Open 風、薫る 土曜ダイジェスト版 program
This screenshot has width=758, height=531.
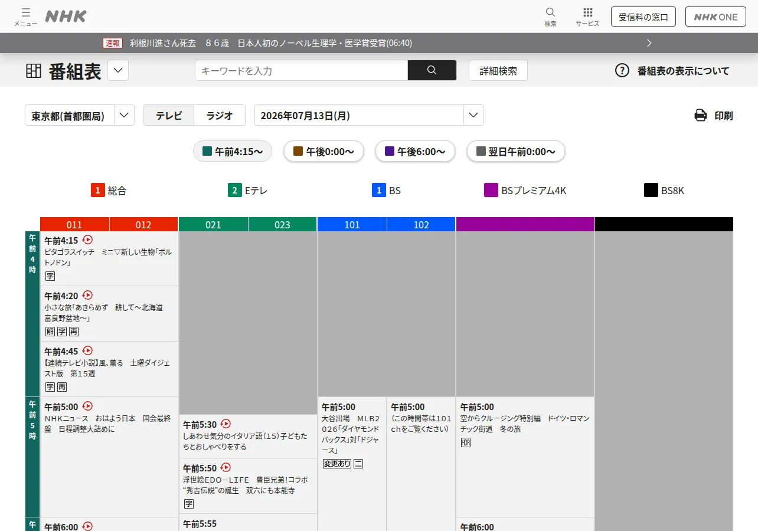click(109, 369)
